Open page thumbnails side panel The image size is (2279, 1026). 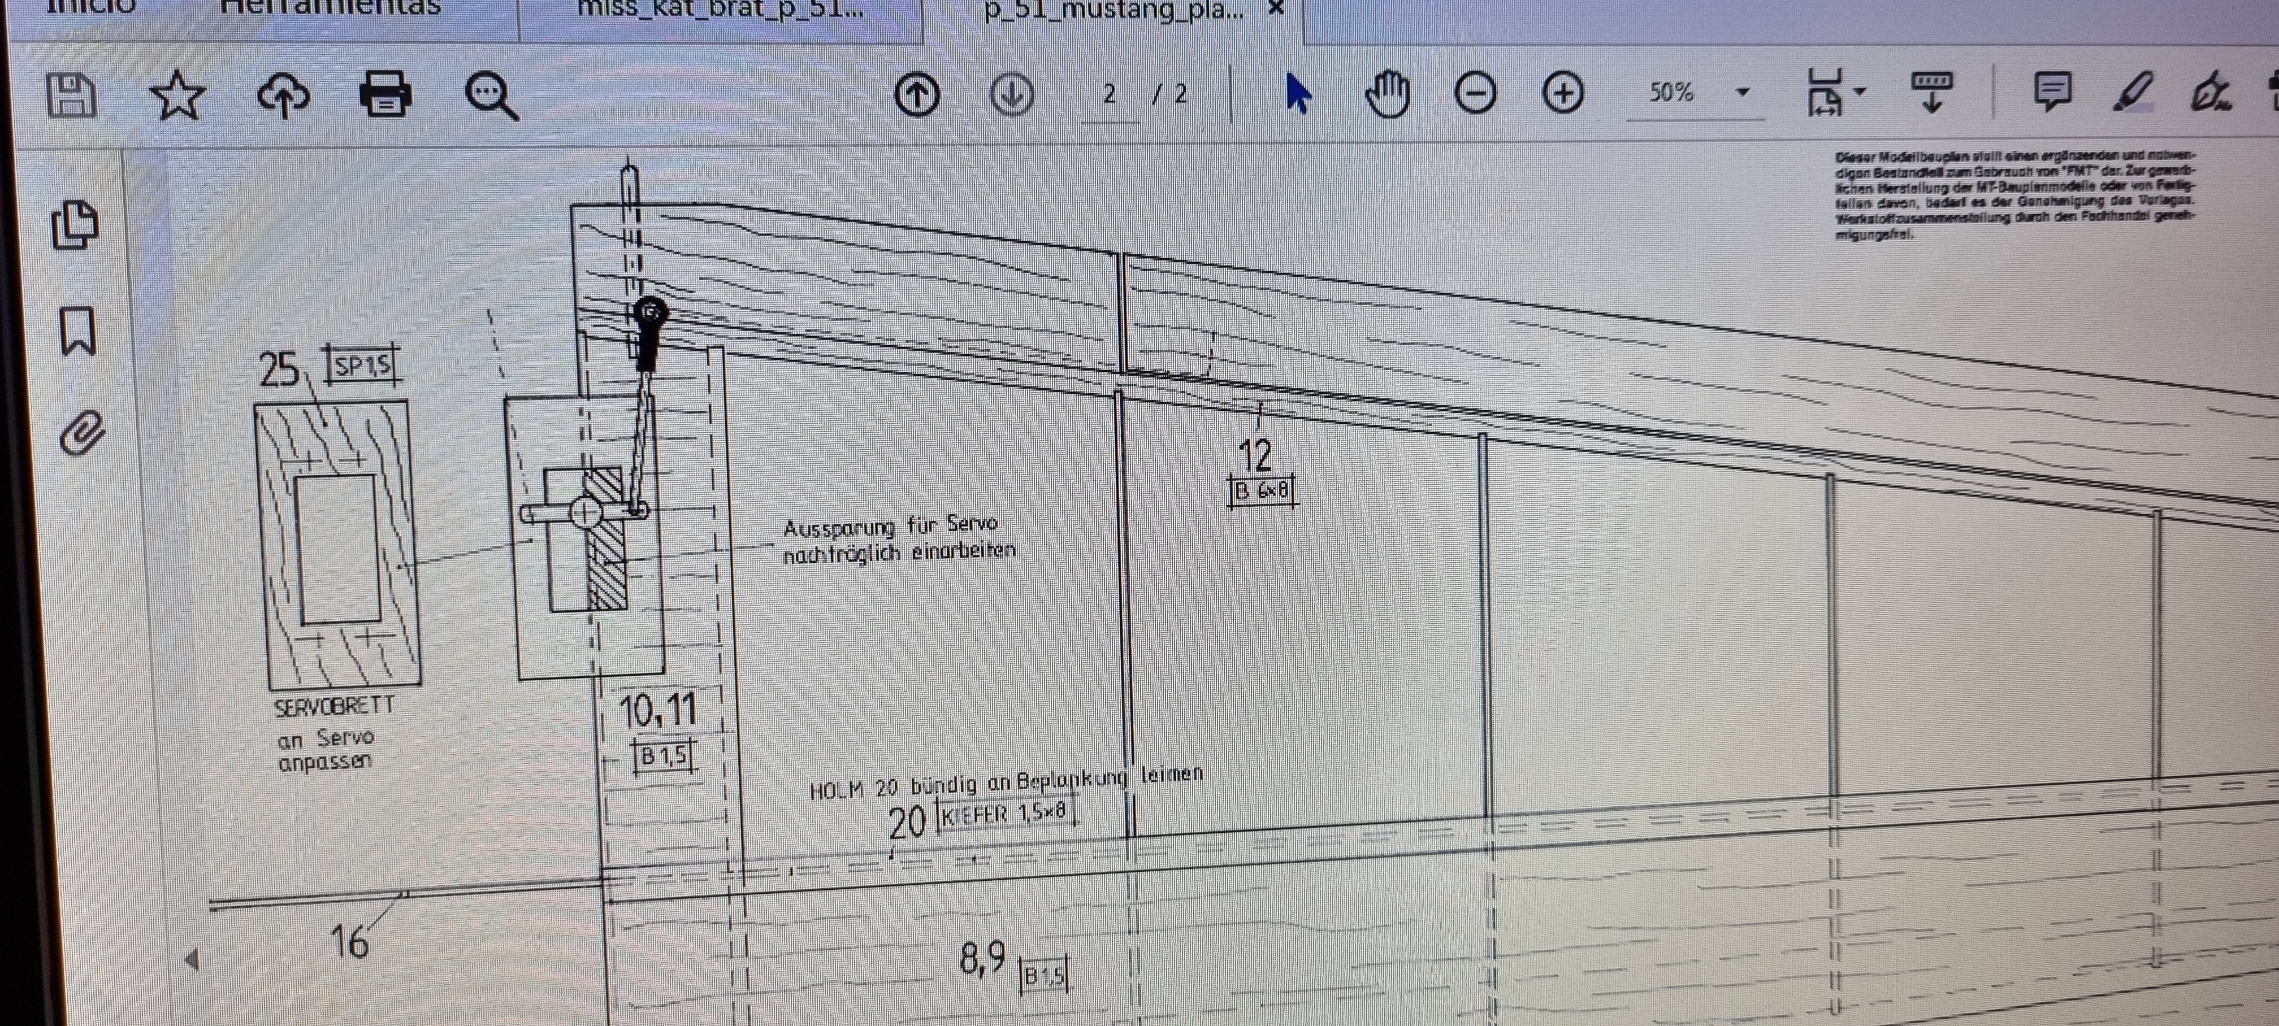point(74,225)
